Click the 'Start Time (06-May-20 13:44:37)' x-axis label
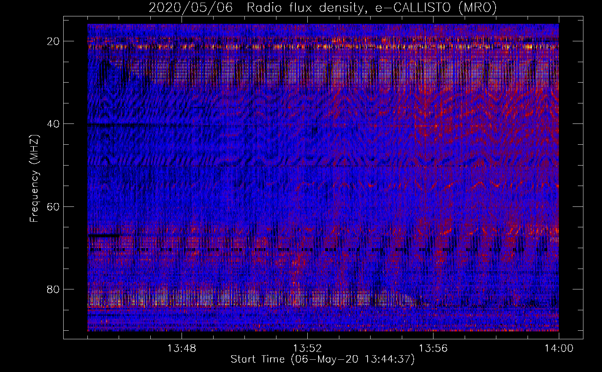This screenshot has height=372, width=602. [x=322, y=359]
